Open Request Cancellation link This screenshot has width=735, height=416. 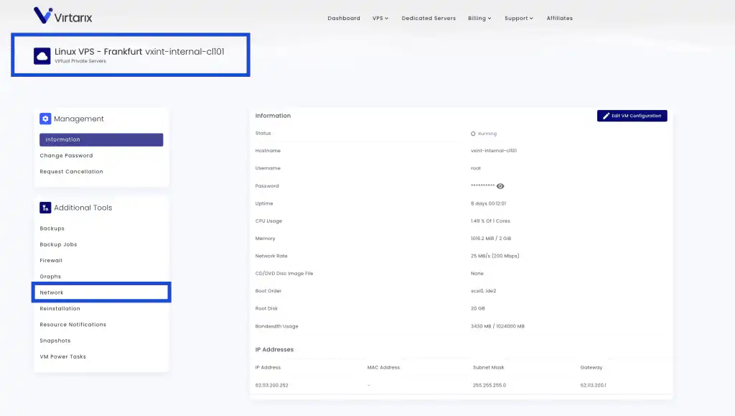[71, 172]
